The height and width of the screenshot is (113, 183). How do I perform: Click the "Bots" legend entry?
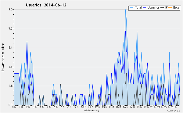point(176,7)
